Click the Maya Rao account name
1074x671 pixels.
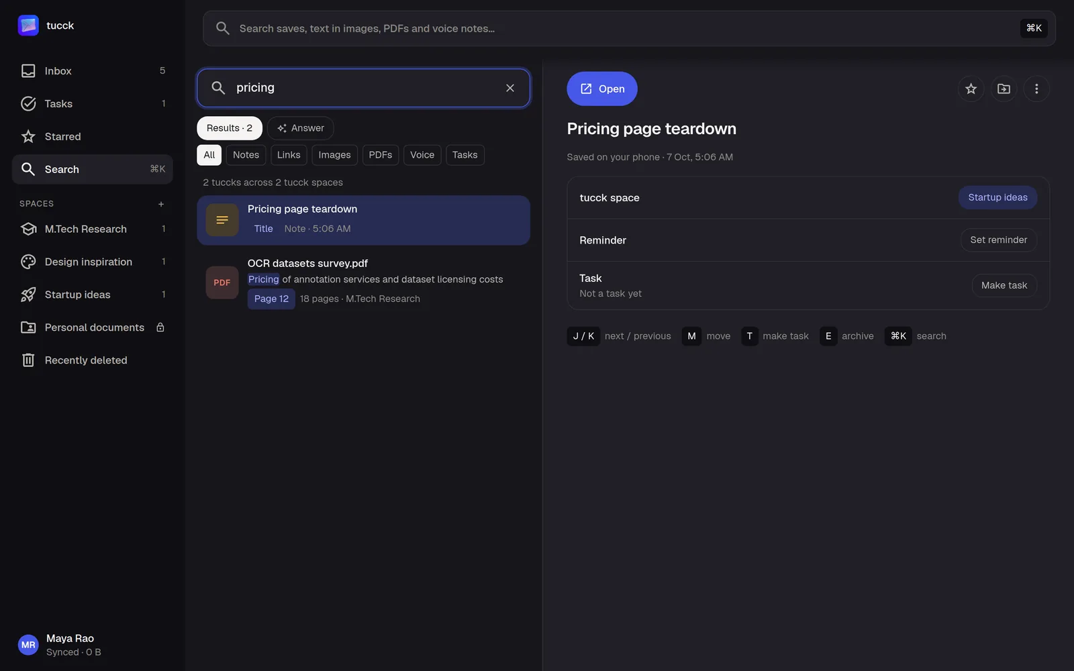point(70,638)
